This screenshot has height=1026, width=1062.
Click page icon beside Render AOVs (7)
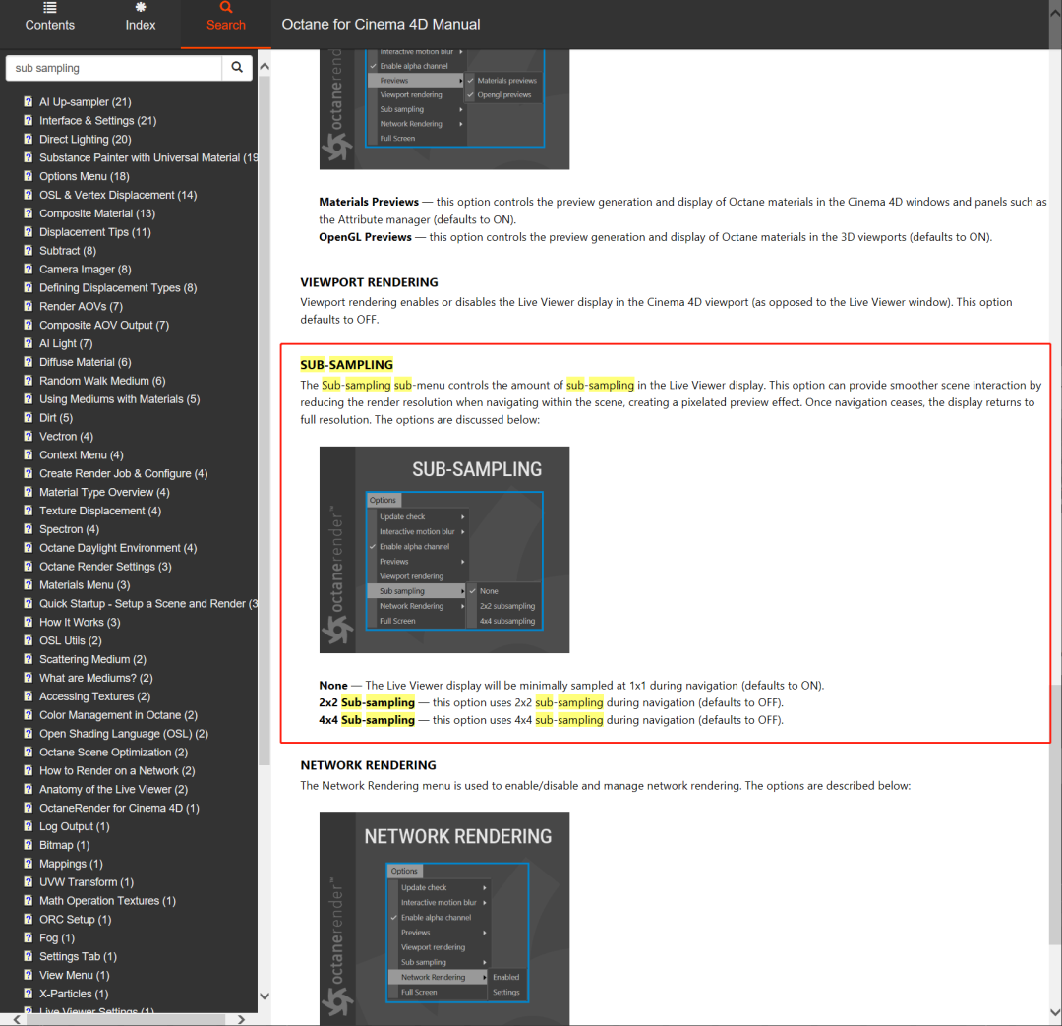(x=29, y=306)
